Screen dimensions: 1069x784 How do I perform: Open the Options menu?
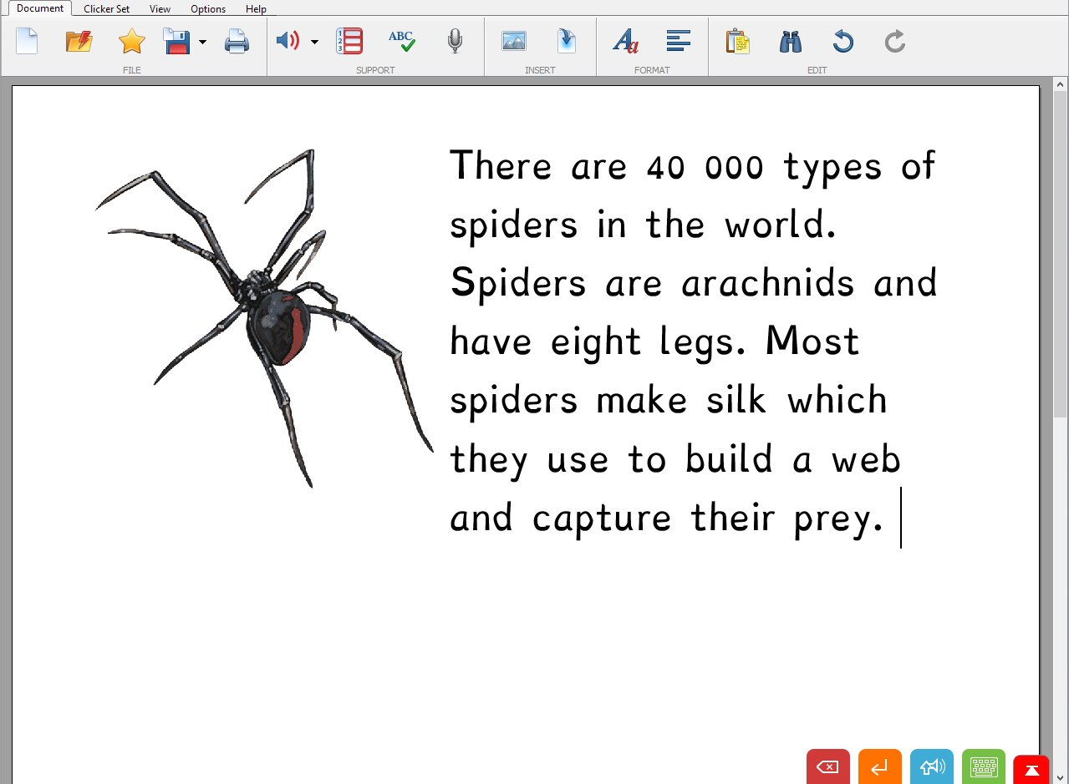(208, 9)
